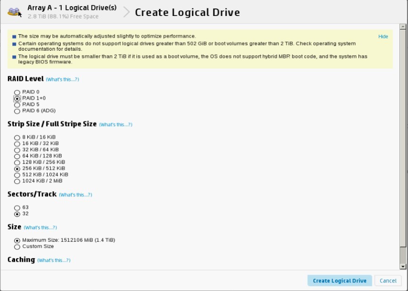Click the breadcrumb chevron arrow in header
The height and width of the screenshot is (291, 408).
(x=126, y=12)
